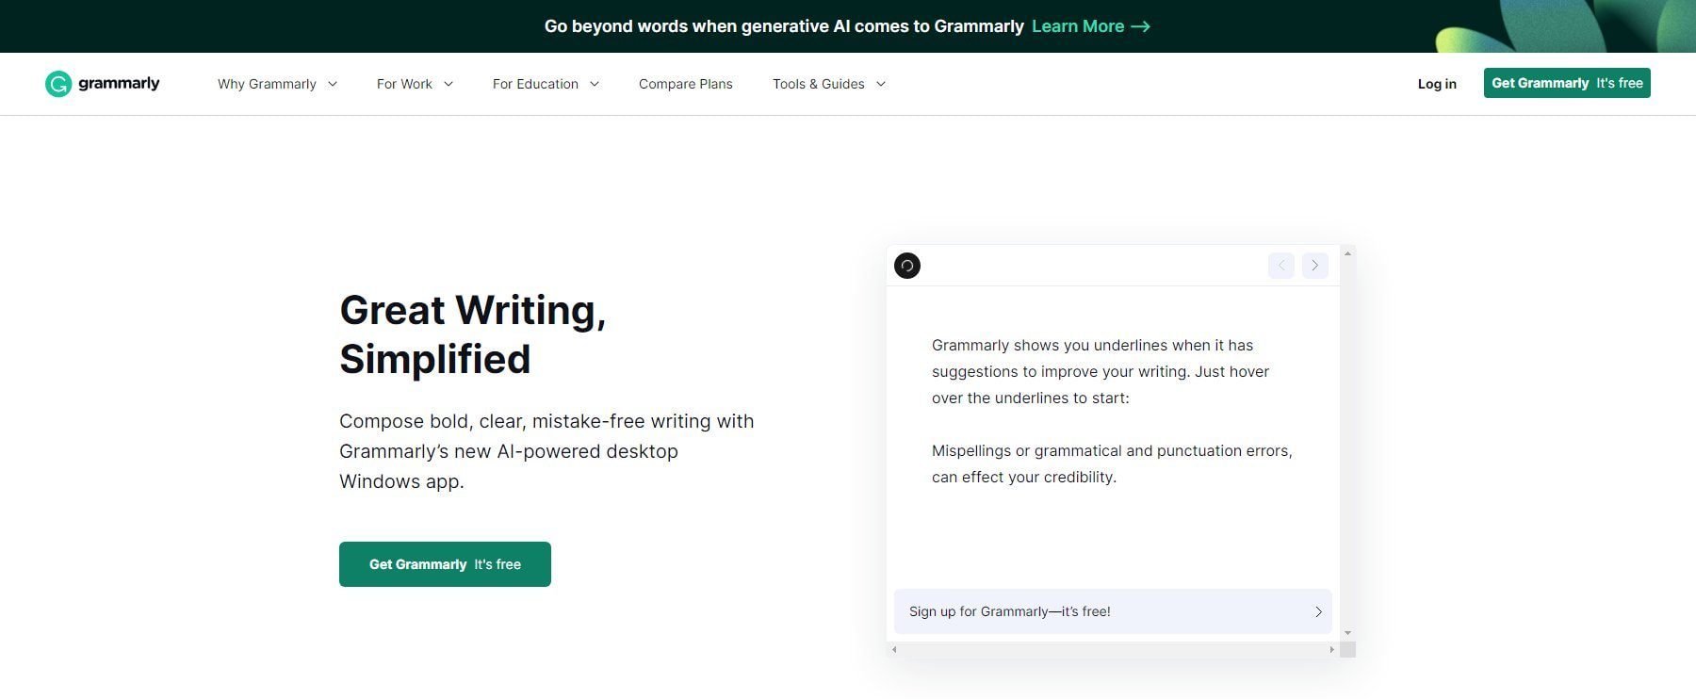
Task: Open the For Work dropdown
Action: (415, 84)
